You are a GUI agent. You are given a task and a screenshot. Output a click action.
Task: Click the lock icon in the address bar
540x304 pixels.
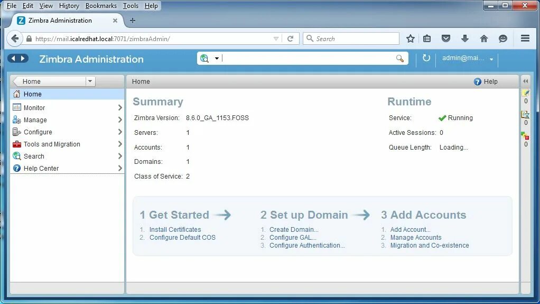(29, 39)
